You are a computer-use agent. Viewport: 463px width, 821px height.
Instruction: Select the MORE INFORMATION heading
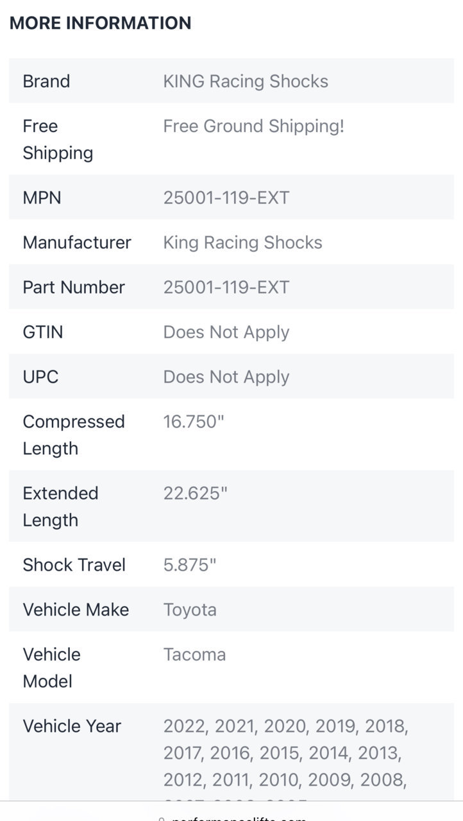tap(100, 23)
